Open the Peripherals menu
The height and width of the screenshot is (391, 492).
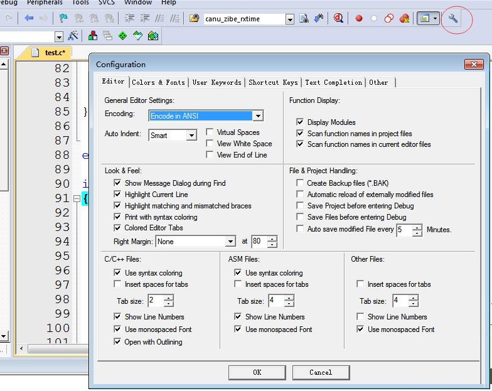click(x=45, y=3)
